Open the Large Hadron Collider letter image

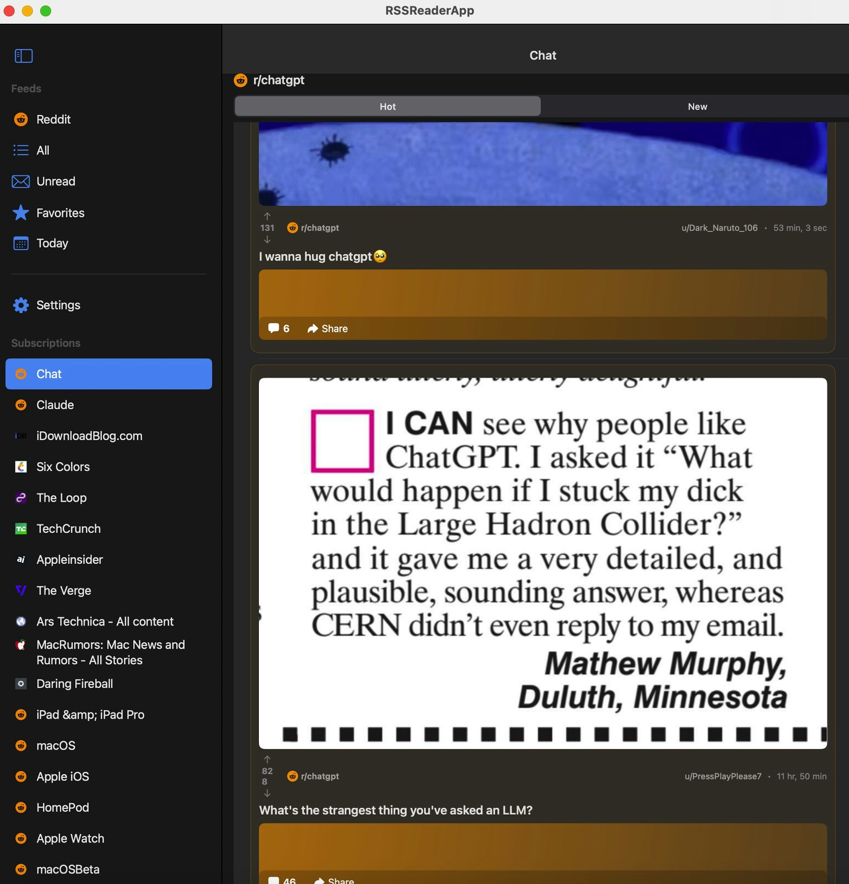coord(543,563)
